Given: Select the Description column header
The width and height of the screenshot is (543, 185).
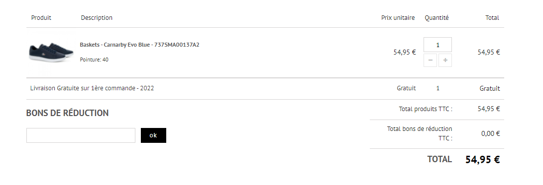Looking at the screenshot, I should point(97,17).
